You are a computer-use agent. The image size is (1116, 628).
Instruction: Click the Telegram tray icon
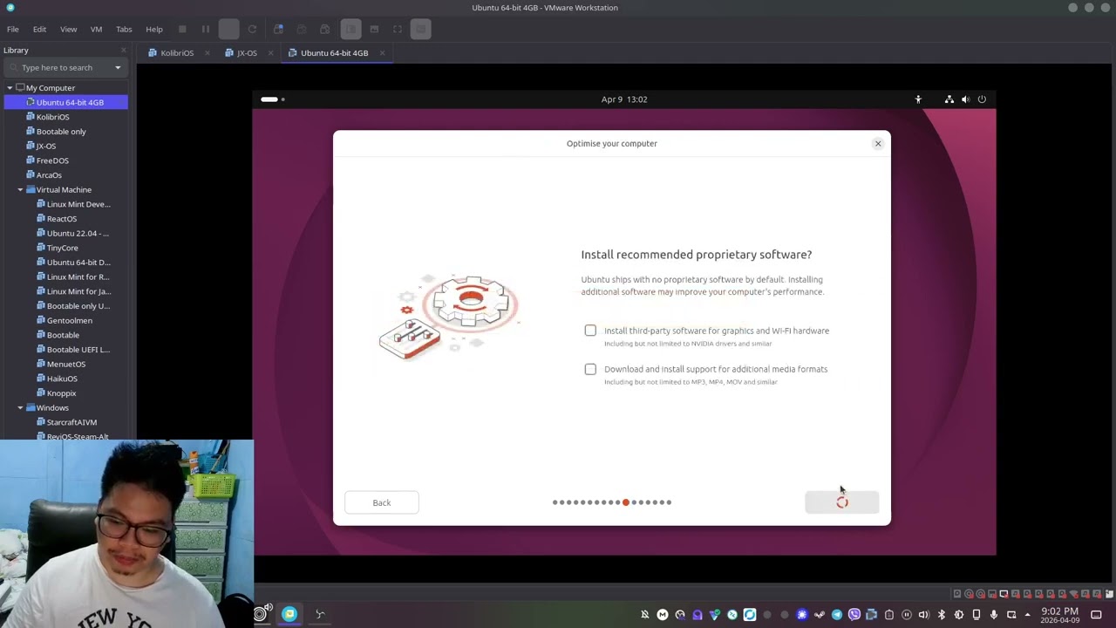(x=837, y=614)
